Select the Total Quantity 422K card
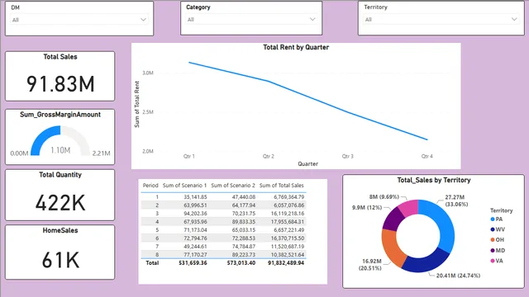 point(60,195)
